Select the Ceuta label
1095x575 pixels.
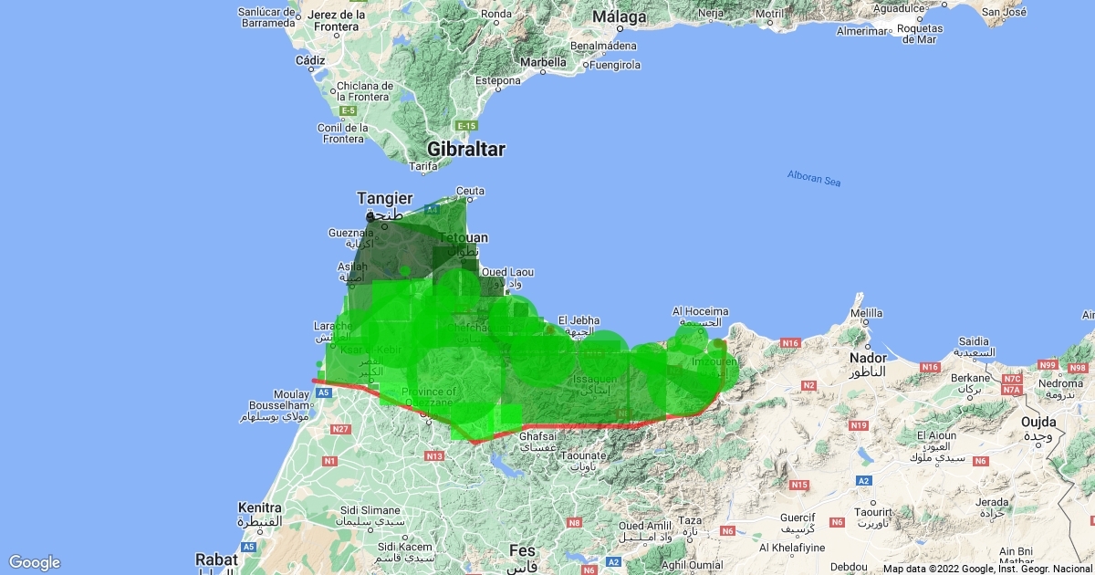tap(470, 191)
